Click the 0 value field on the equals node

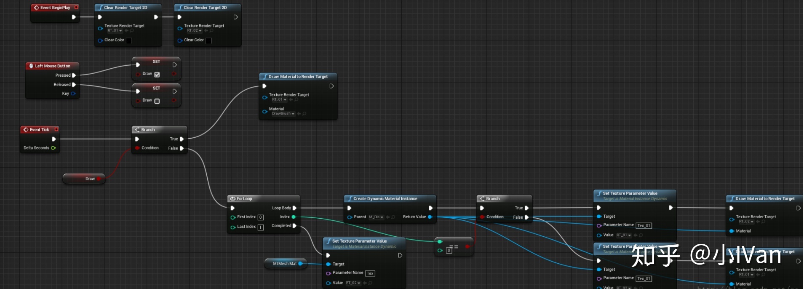[449, 251]
